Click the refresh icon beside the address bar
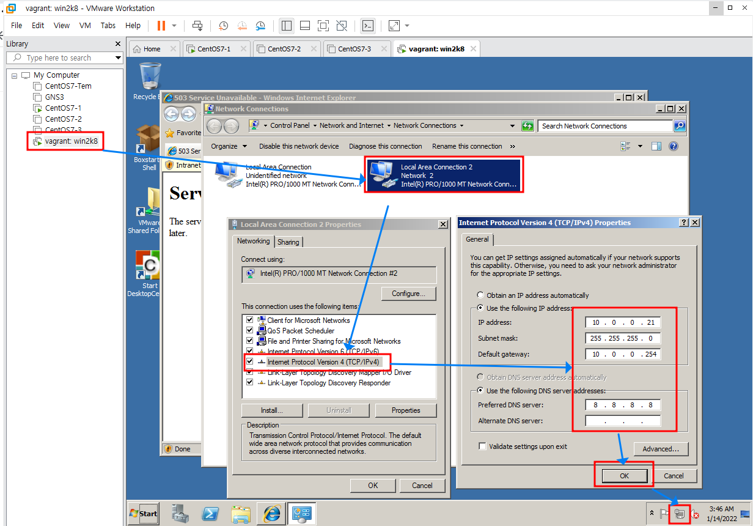The width and height of the screenshot is (753, 526). [527, 126]
